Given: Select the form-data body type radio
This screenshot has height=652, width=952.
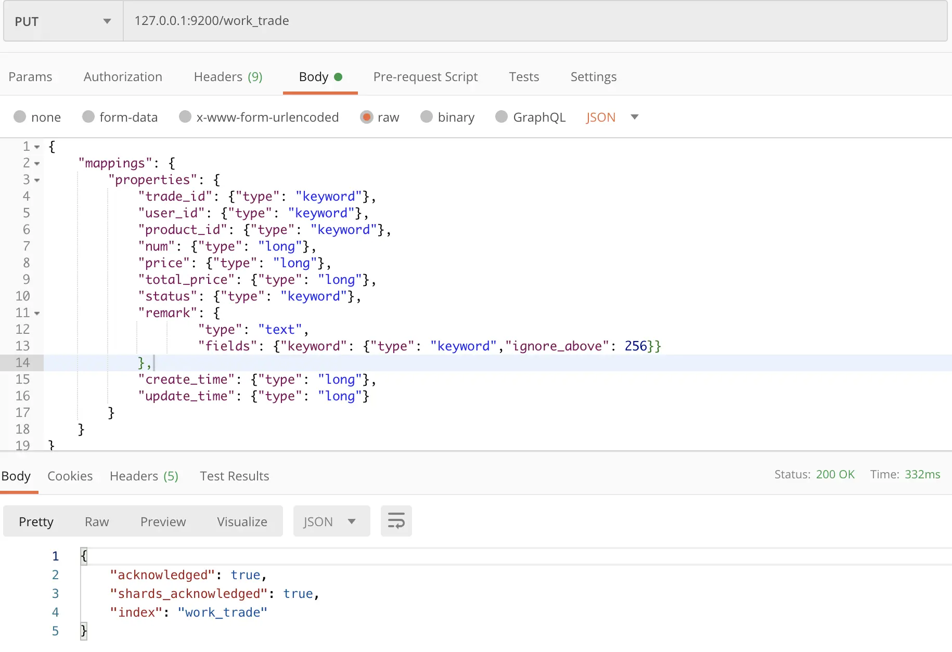Looking at the screenshot, I should point(88,116).
